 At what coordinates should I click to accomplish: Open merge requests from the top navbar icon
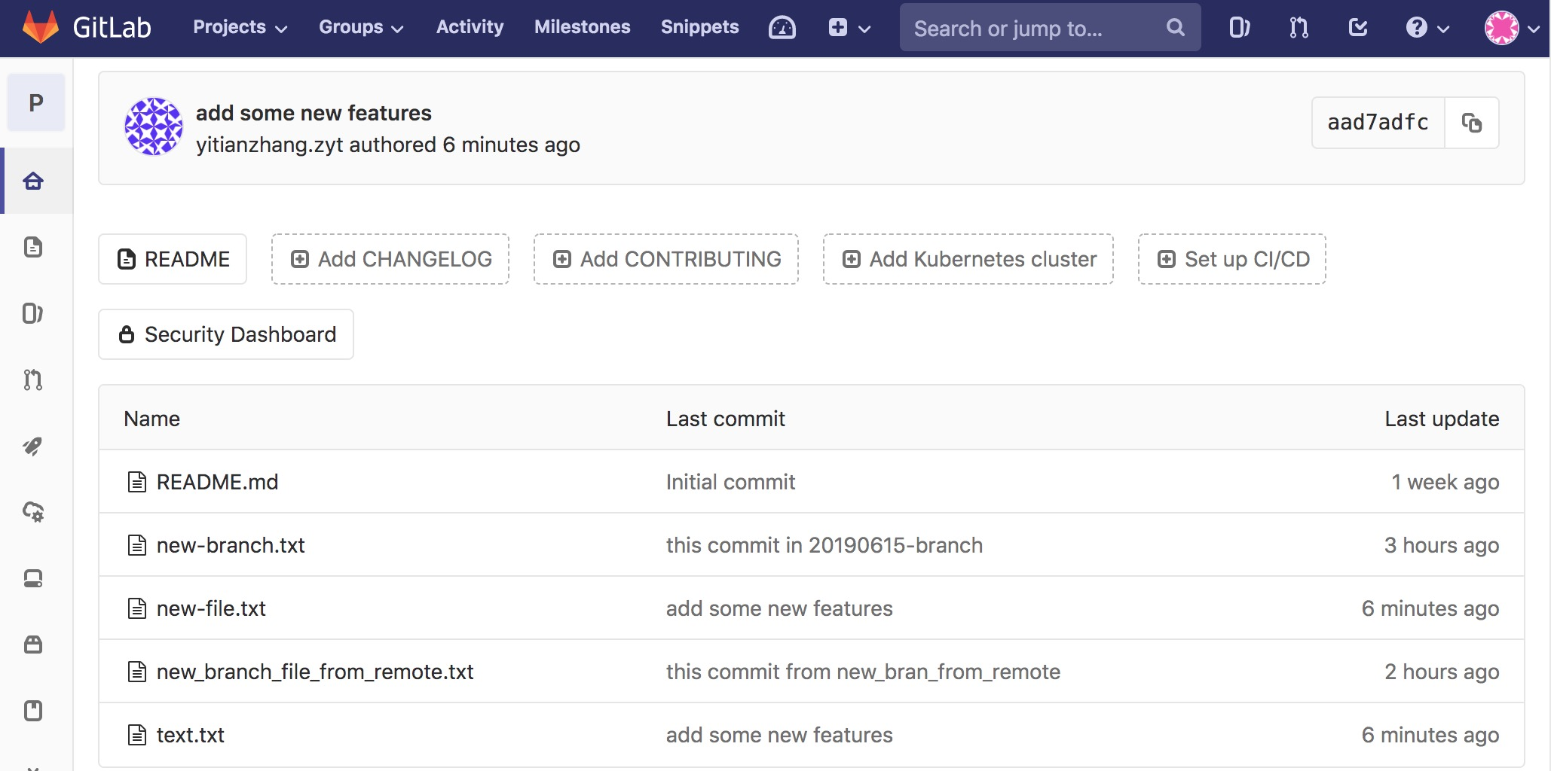[x=1298, y=27]
